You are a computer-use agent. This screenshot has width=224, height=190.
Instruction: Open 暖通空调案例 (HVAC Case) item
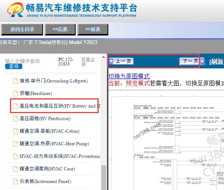(47, 169)
